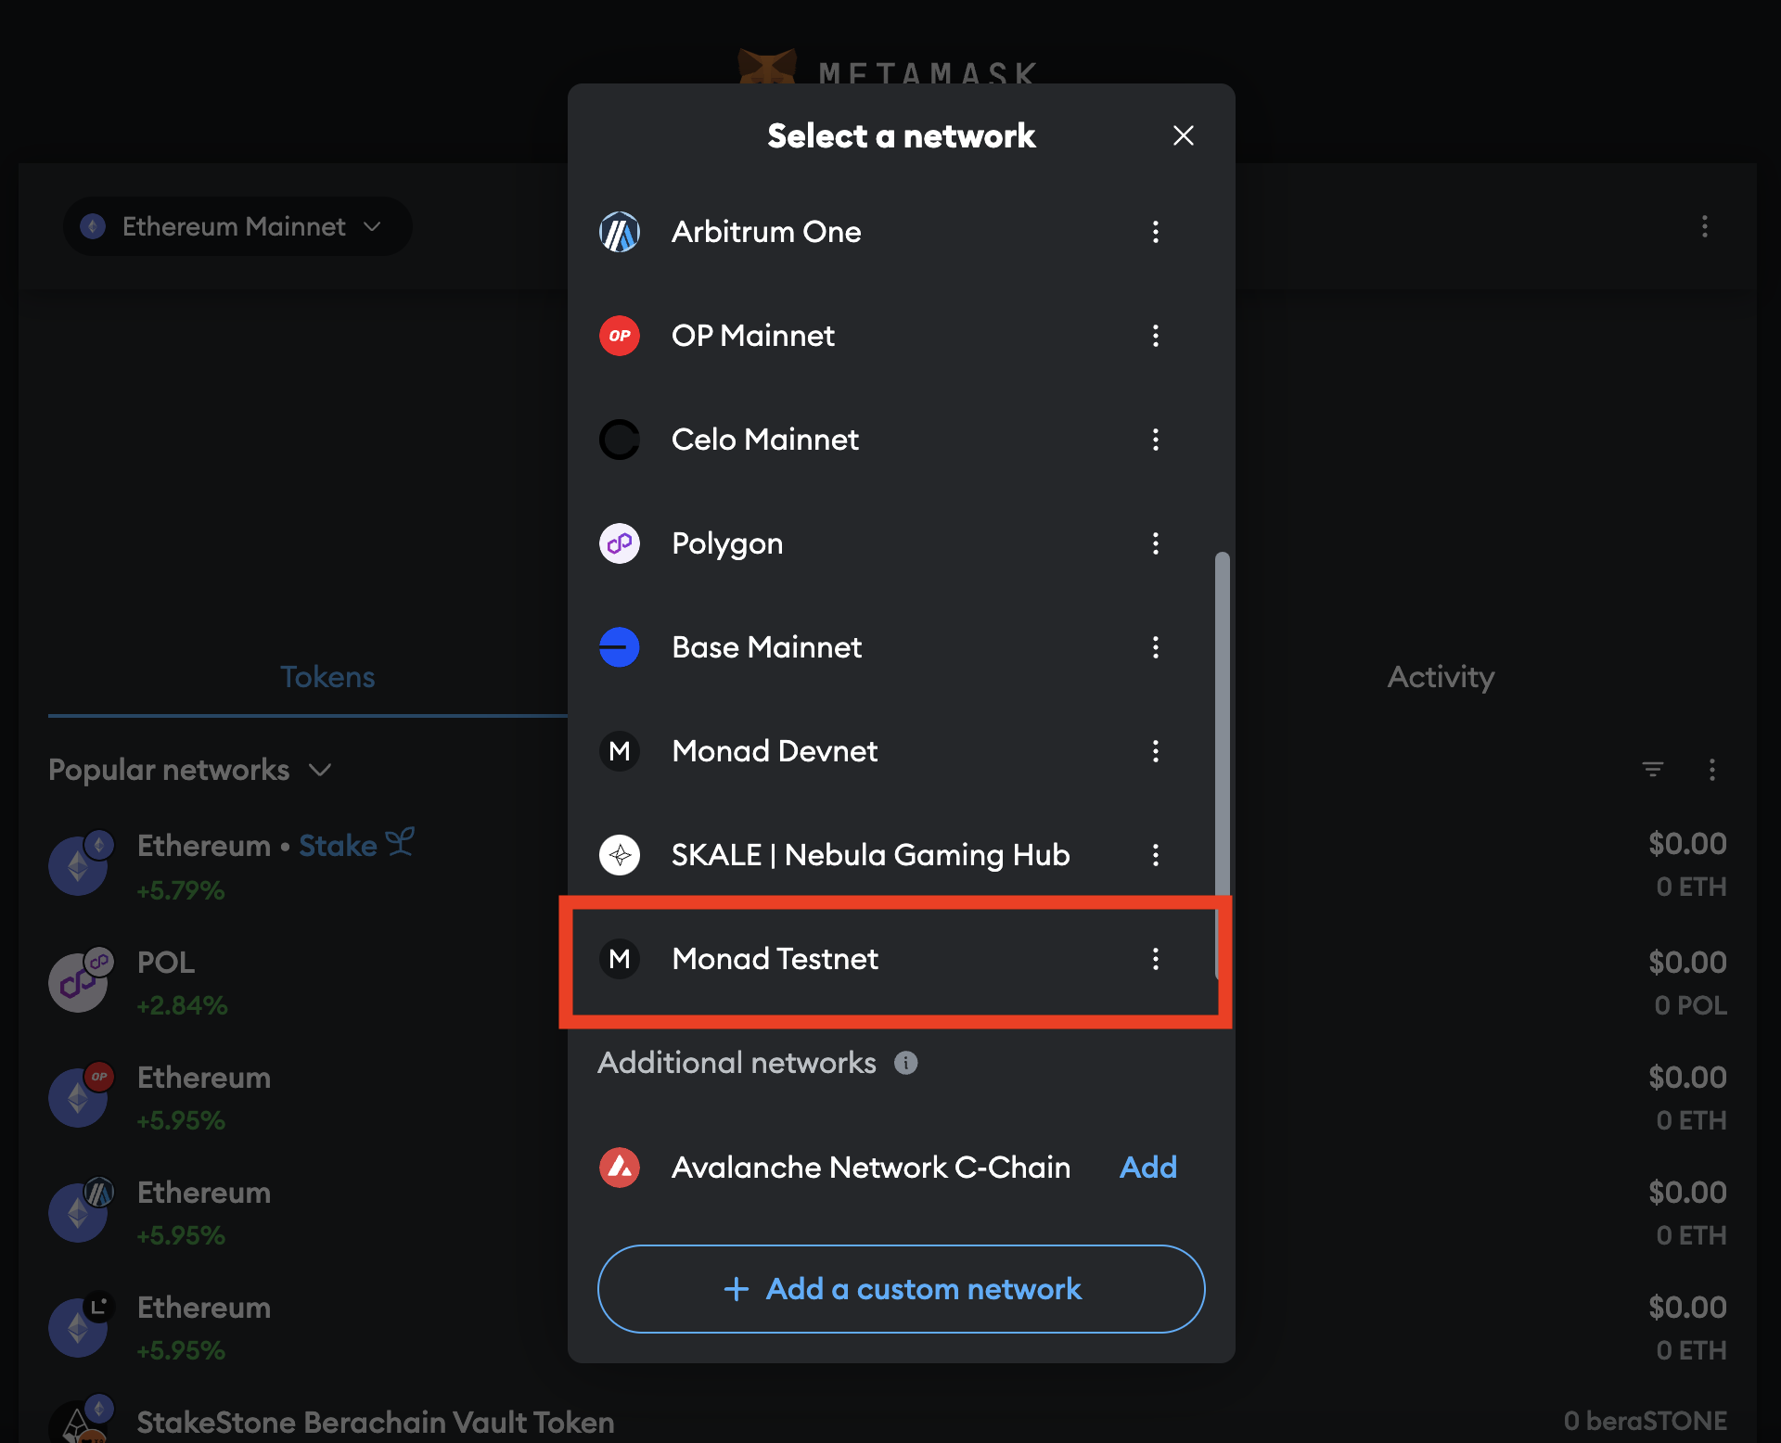Viewport: 1781px width, 1443px height.
Task: Select the Celo Mainnet network icon
Action: point(620,440)
